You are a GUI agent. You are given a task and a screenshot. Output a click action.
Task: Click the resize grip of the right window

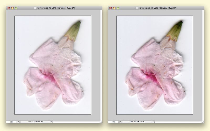[x=202, y=122]
